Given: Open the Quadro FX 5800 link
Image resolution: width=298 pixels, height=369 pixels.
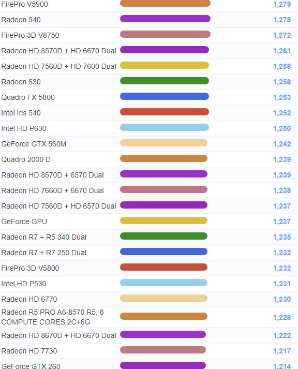Looking at the screenshot, I should [x=28, y=97].
